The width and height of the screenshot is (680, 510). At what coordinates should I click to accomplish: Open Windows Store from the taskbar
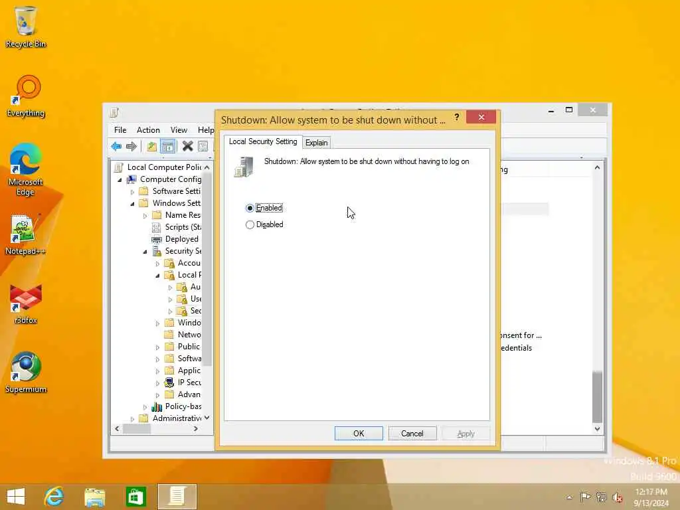(135, 497)
